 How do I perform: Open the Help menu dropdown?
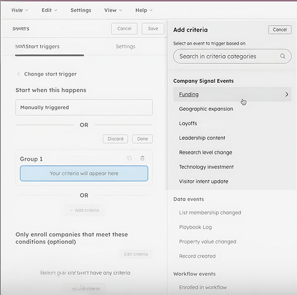144,10
